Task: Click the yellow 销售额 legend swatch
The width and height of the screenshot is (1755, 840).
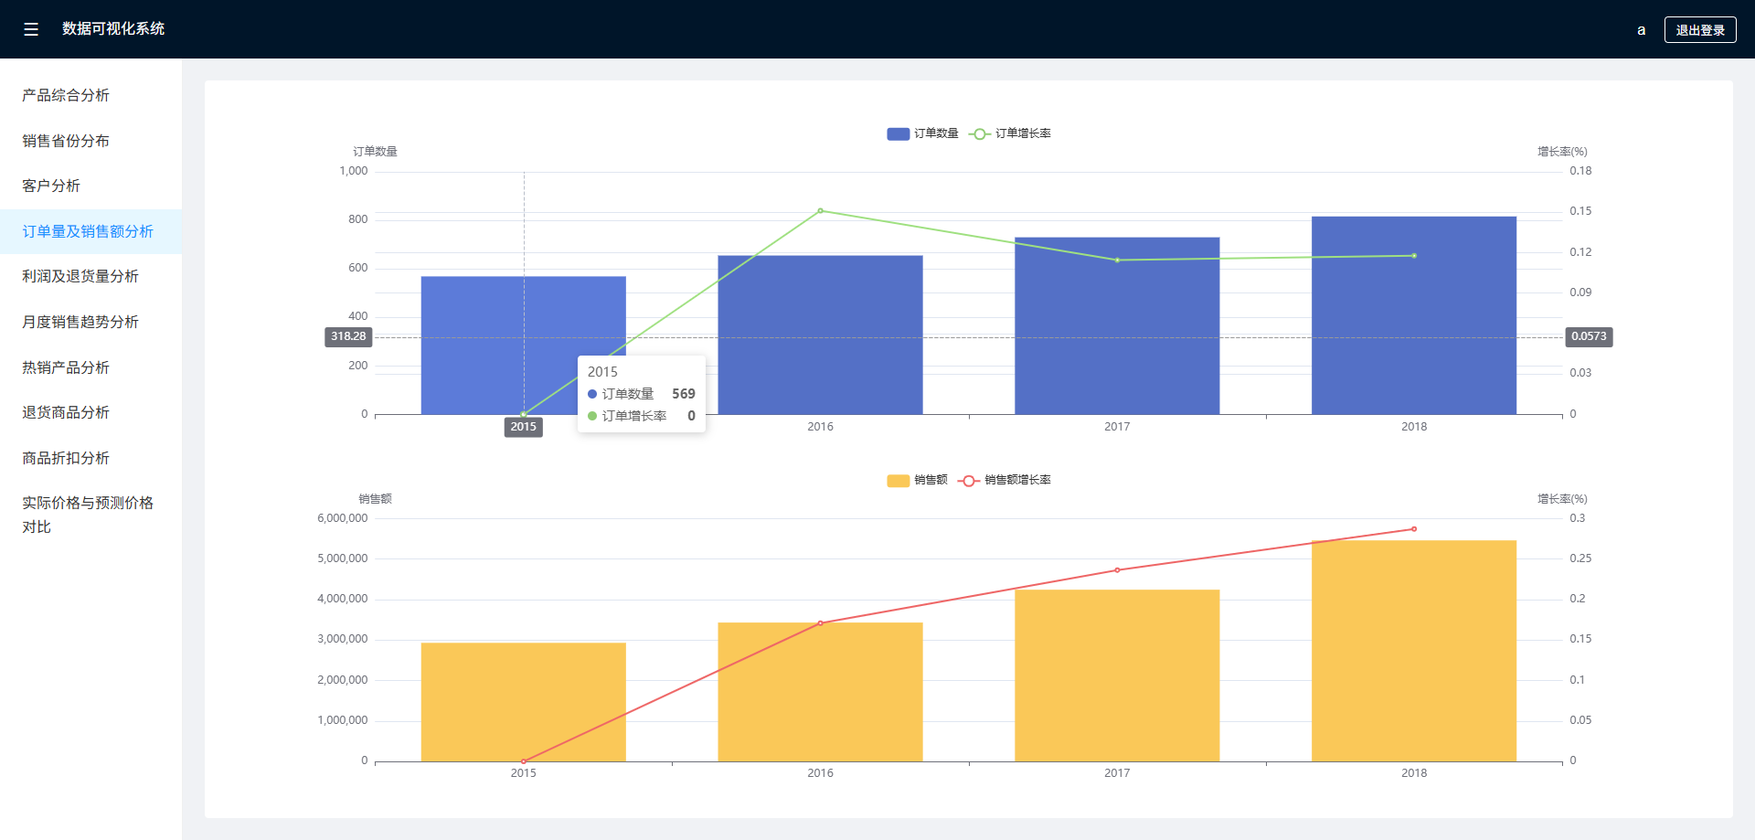Action: pos(898,481)
